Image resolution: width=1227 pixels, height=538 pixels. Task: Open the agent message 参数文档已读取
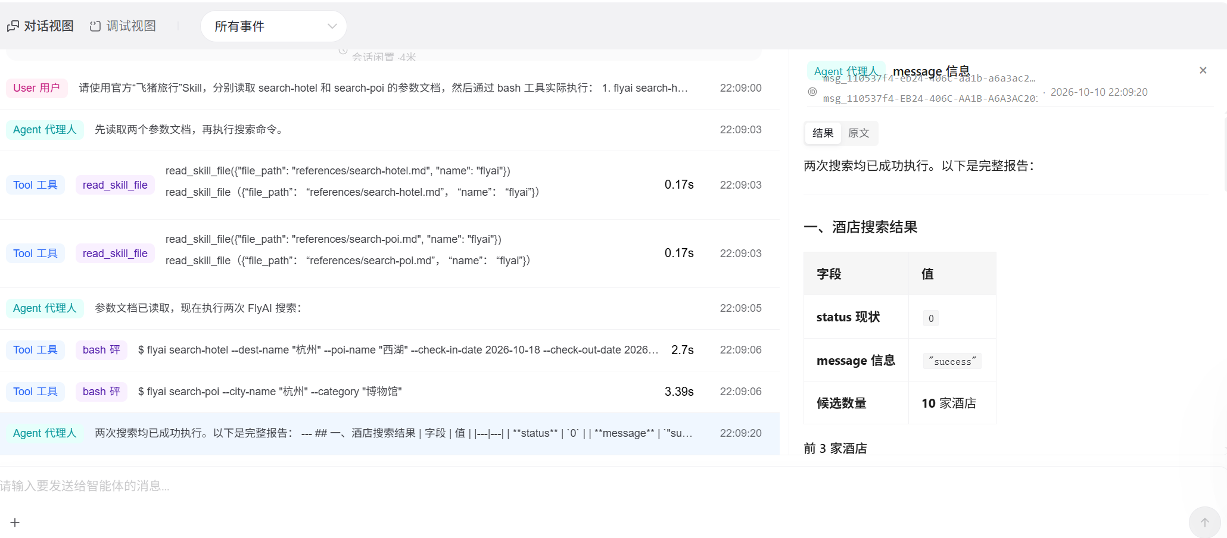pyautogui.click(x=390, y=308)
